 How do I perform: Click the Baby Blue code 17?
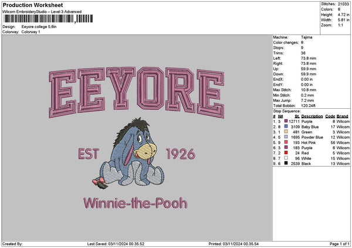pos(333,127)
